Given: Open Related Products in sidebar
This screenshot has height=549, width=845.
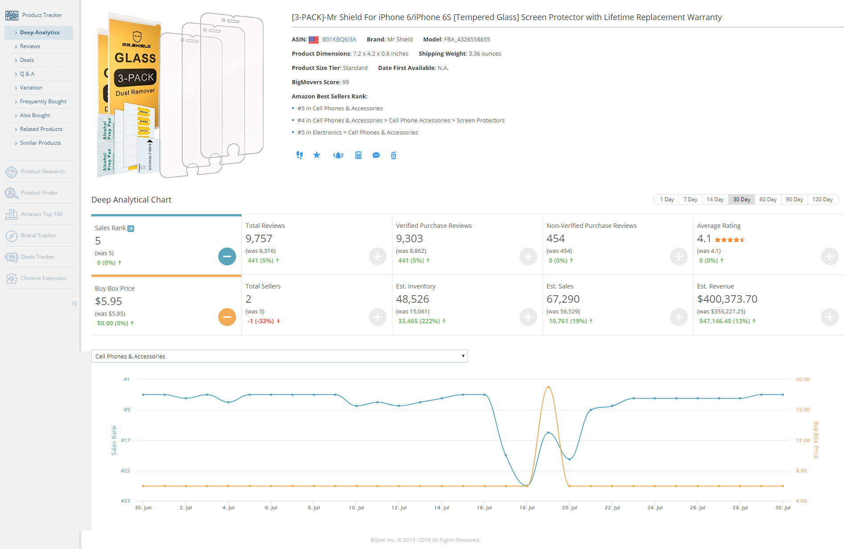Looking at the screenshot, I should 41,129.
